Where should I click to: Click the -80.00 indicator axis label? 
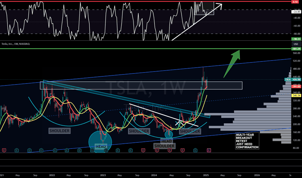[296, 34]
